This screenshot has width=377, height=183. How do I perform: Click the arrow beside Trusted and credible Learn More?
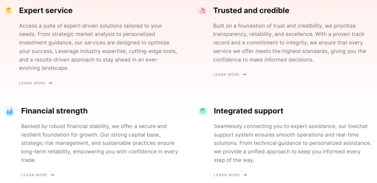point(244,75)
